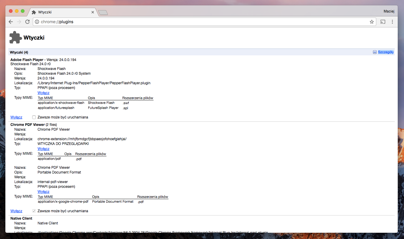Image resolution: width=404 pixels, height=239 pixels.
Task: Click Wyłącz under WTYCZKA DO PRZEGLĄDARKI
Action: (x=44, y=149)
